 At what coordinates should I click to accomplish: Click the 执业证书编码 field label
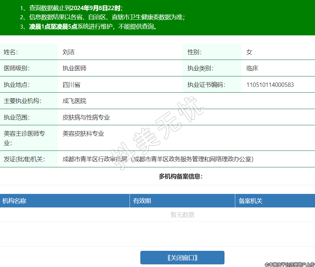coord(206,85)
